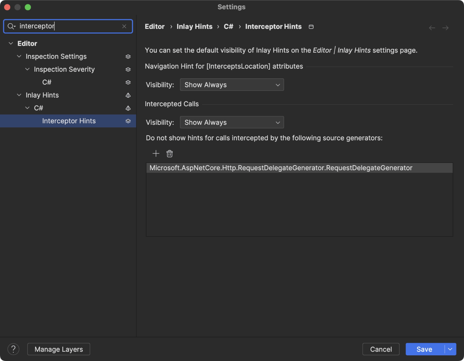Click the help question mark icon
This screenshot has height=361, width=464.
13,349
